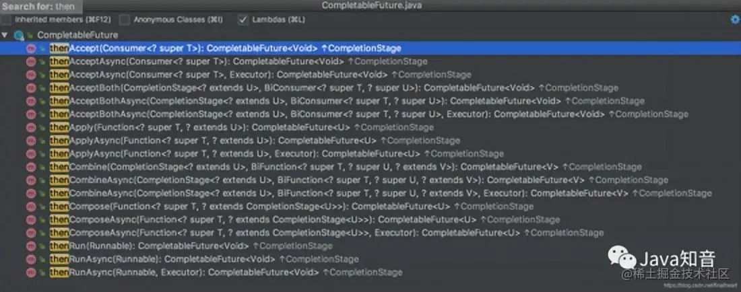Click CompletionStage link on thenCombineAsync Executor row
This screenshot has height=292, width=741.
point(675,193)
